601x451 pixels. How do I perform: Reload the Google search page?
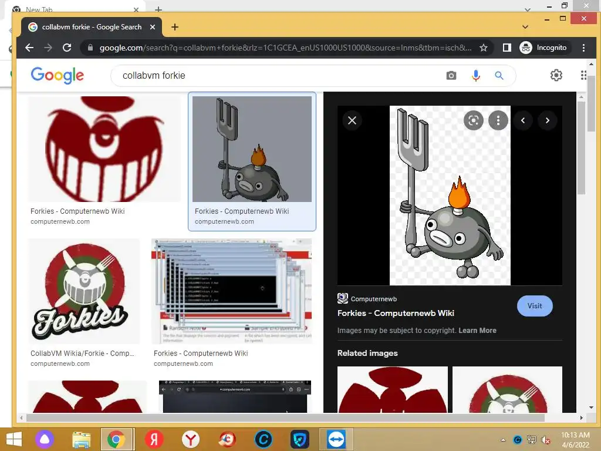point(67,48)
